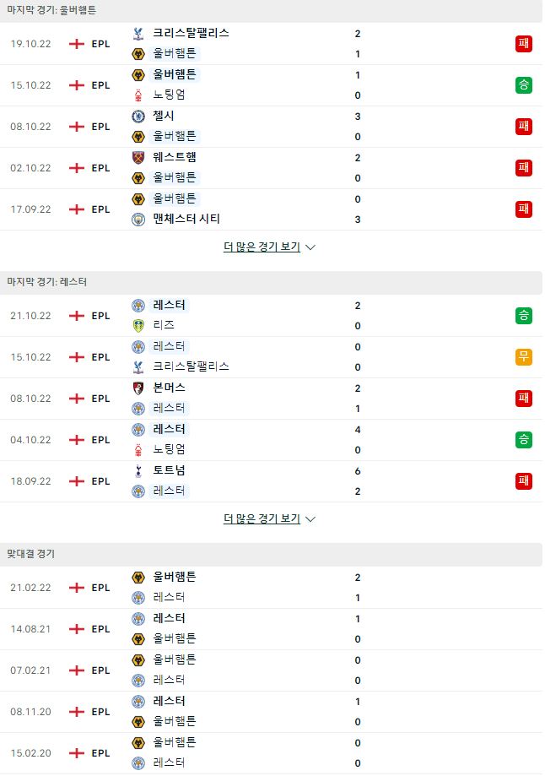Image resolution: width=545 pixels, height=776 pixels.
Task: Click the Nottingham crest in the 15.10.22 Wolverhampton match
Action: 138,95
